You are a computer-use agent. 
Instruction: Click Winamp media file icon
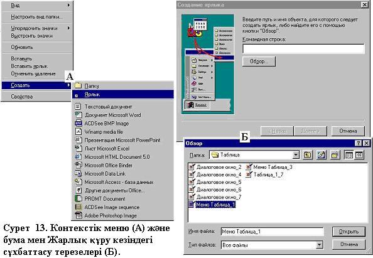click(78, 131)
